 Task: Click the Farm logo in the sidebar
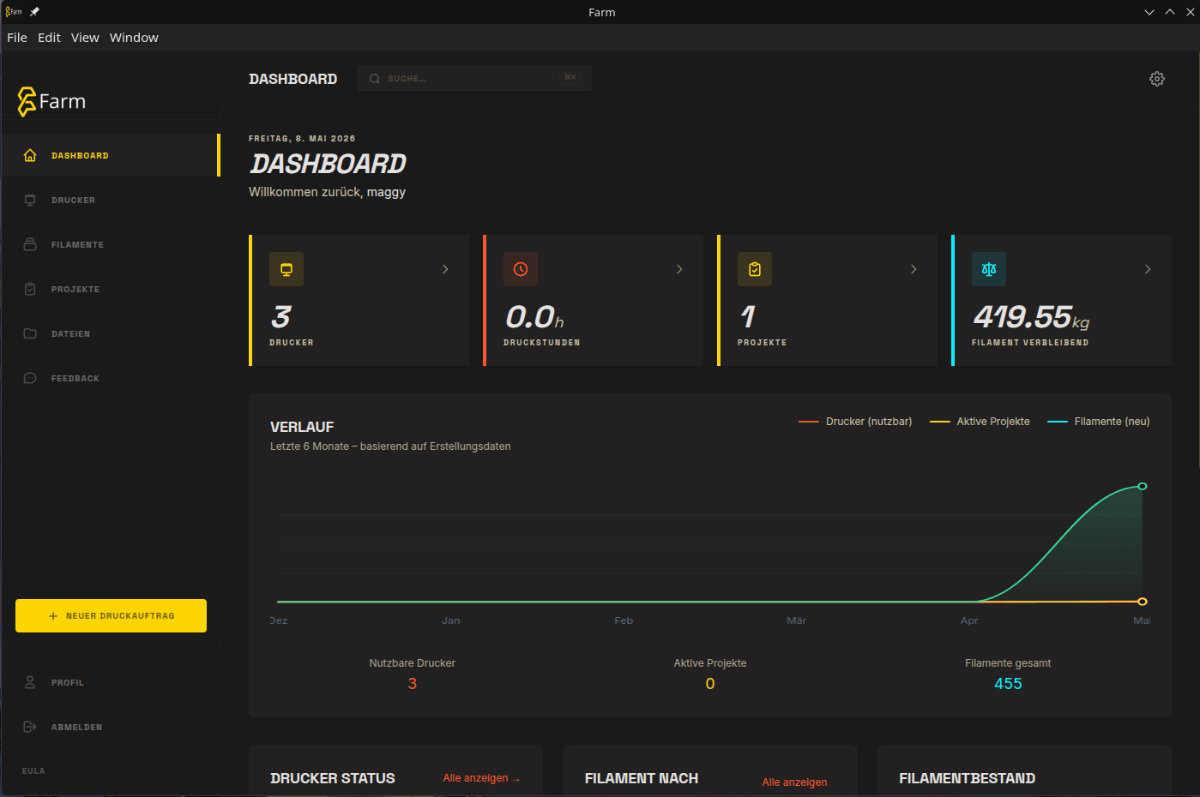[x=51, y=101]
